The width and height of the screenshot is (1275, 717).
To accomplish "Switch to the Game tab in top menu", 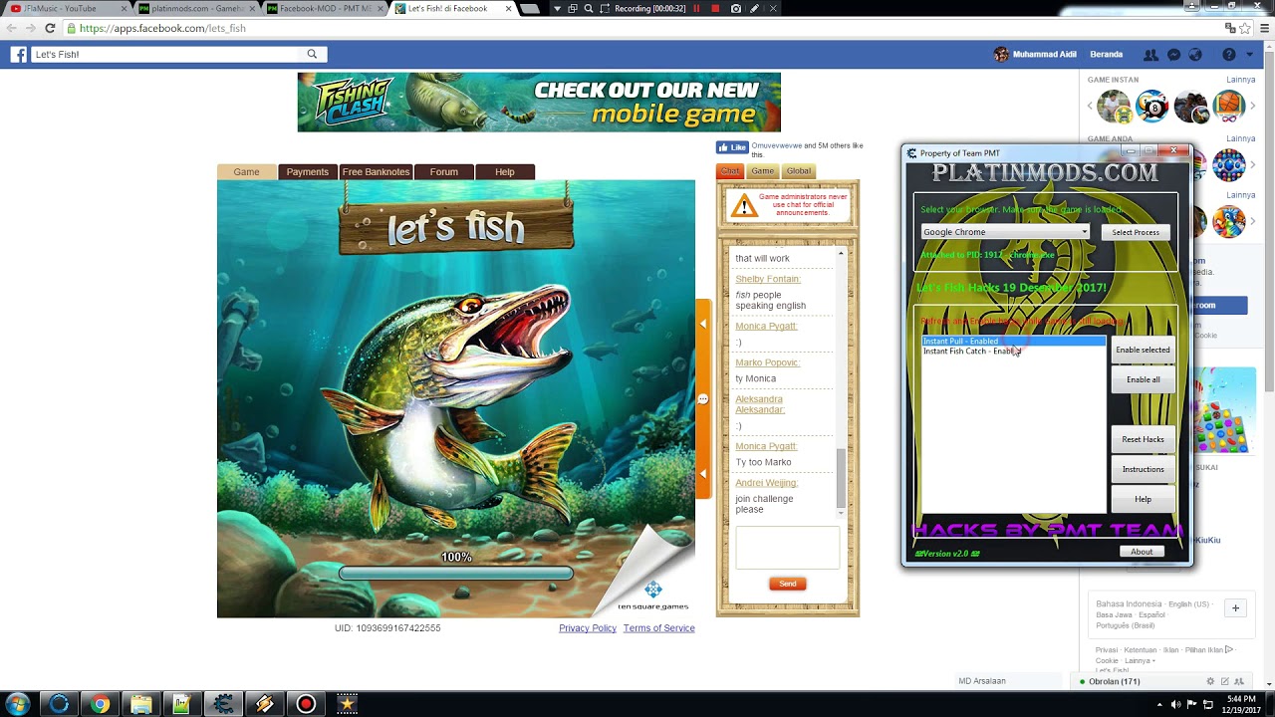I will pos(246,172).
